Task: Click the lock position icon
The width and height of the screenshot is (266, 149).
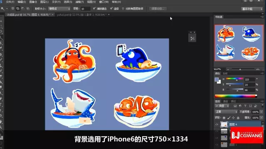Action: 234,118
